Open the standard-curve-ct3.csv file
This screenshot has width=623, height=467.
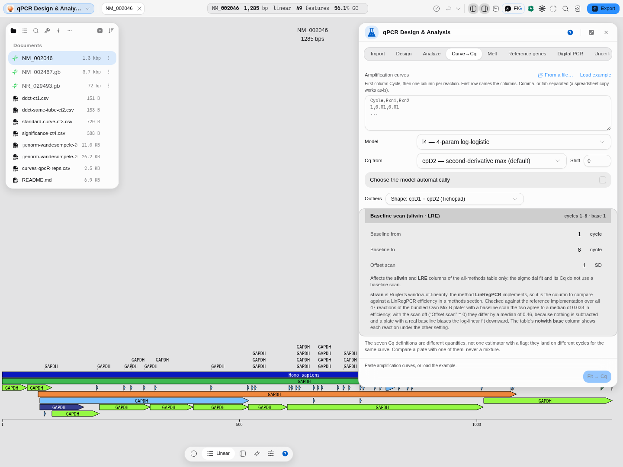point(62,122)
